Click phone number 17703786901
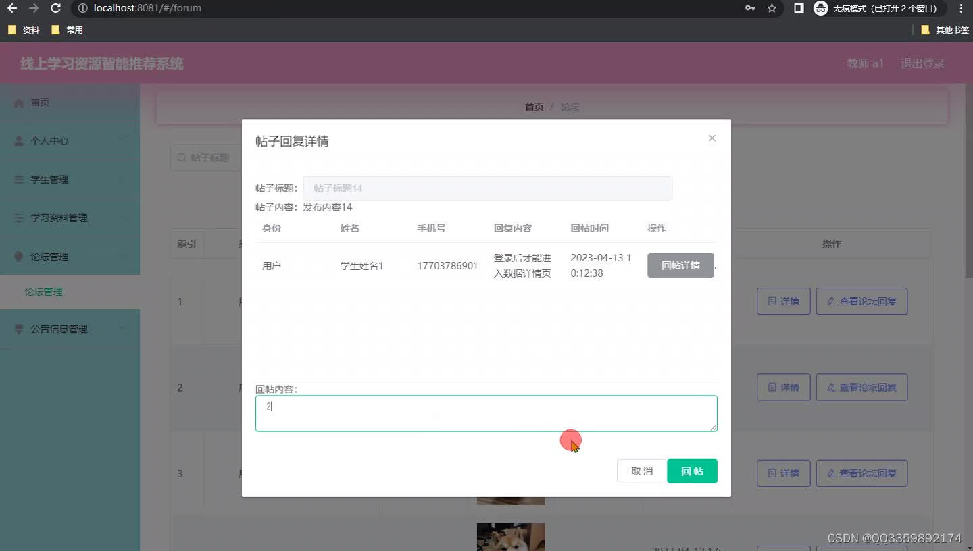The height and width of the screenshot is (551, 973). tap(447, 266)
